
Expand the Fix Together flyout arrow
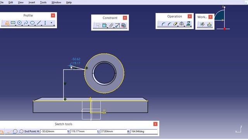point(114,28)
